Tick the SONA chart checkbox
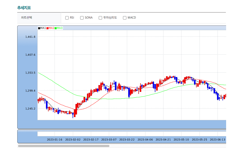The image size is (235, 153). (x=82, y=18)
